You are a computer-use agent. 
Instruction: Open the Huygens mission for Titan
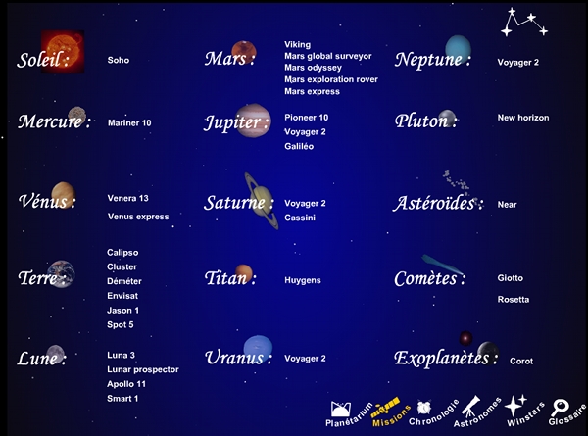303,280
